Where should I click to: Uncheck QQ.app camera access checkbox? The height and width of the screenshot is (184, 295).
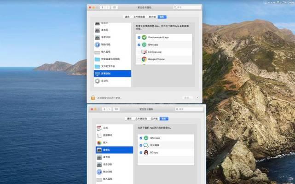[x=141, y=153]
